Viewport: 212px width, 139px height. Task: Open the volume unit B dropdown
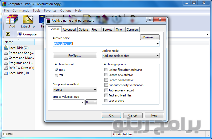[91, 102]
